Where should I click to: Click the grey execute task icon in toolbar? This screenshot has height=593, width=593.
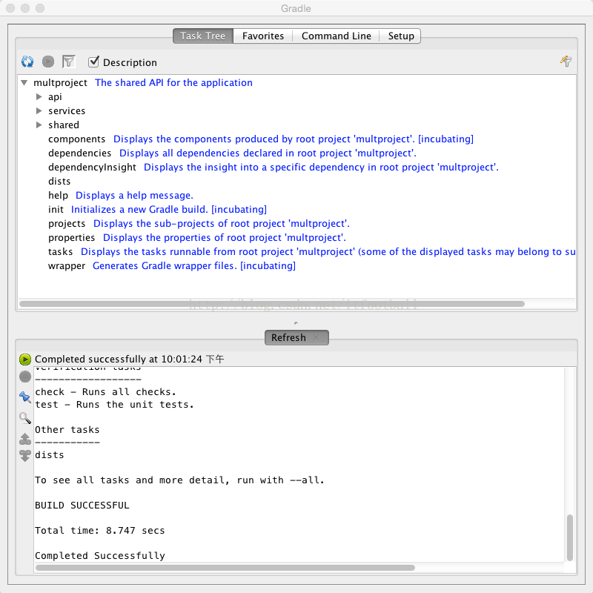48,62
